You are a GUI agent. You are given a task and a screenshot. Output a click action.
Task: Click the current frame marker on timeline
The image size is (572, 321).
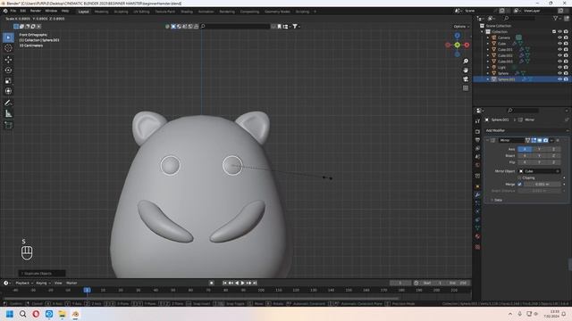click(87, 290)
